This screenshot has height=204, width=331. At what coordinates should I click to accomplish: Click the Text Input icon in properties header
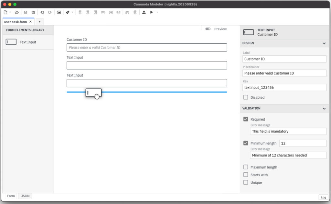(x=249, y=32)
